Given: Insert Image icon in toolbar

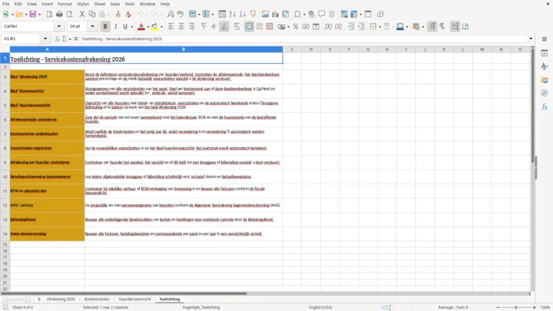Looking at the screenshot, I should [265, 14].
